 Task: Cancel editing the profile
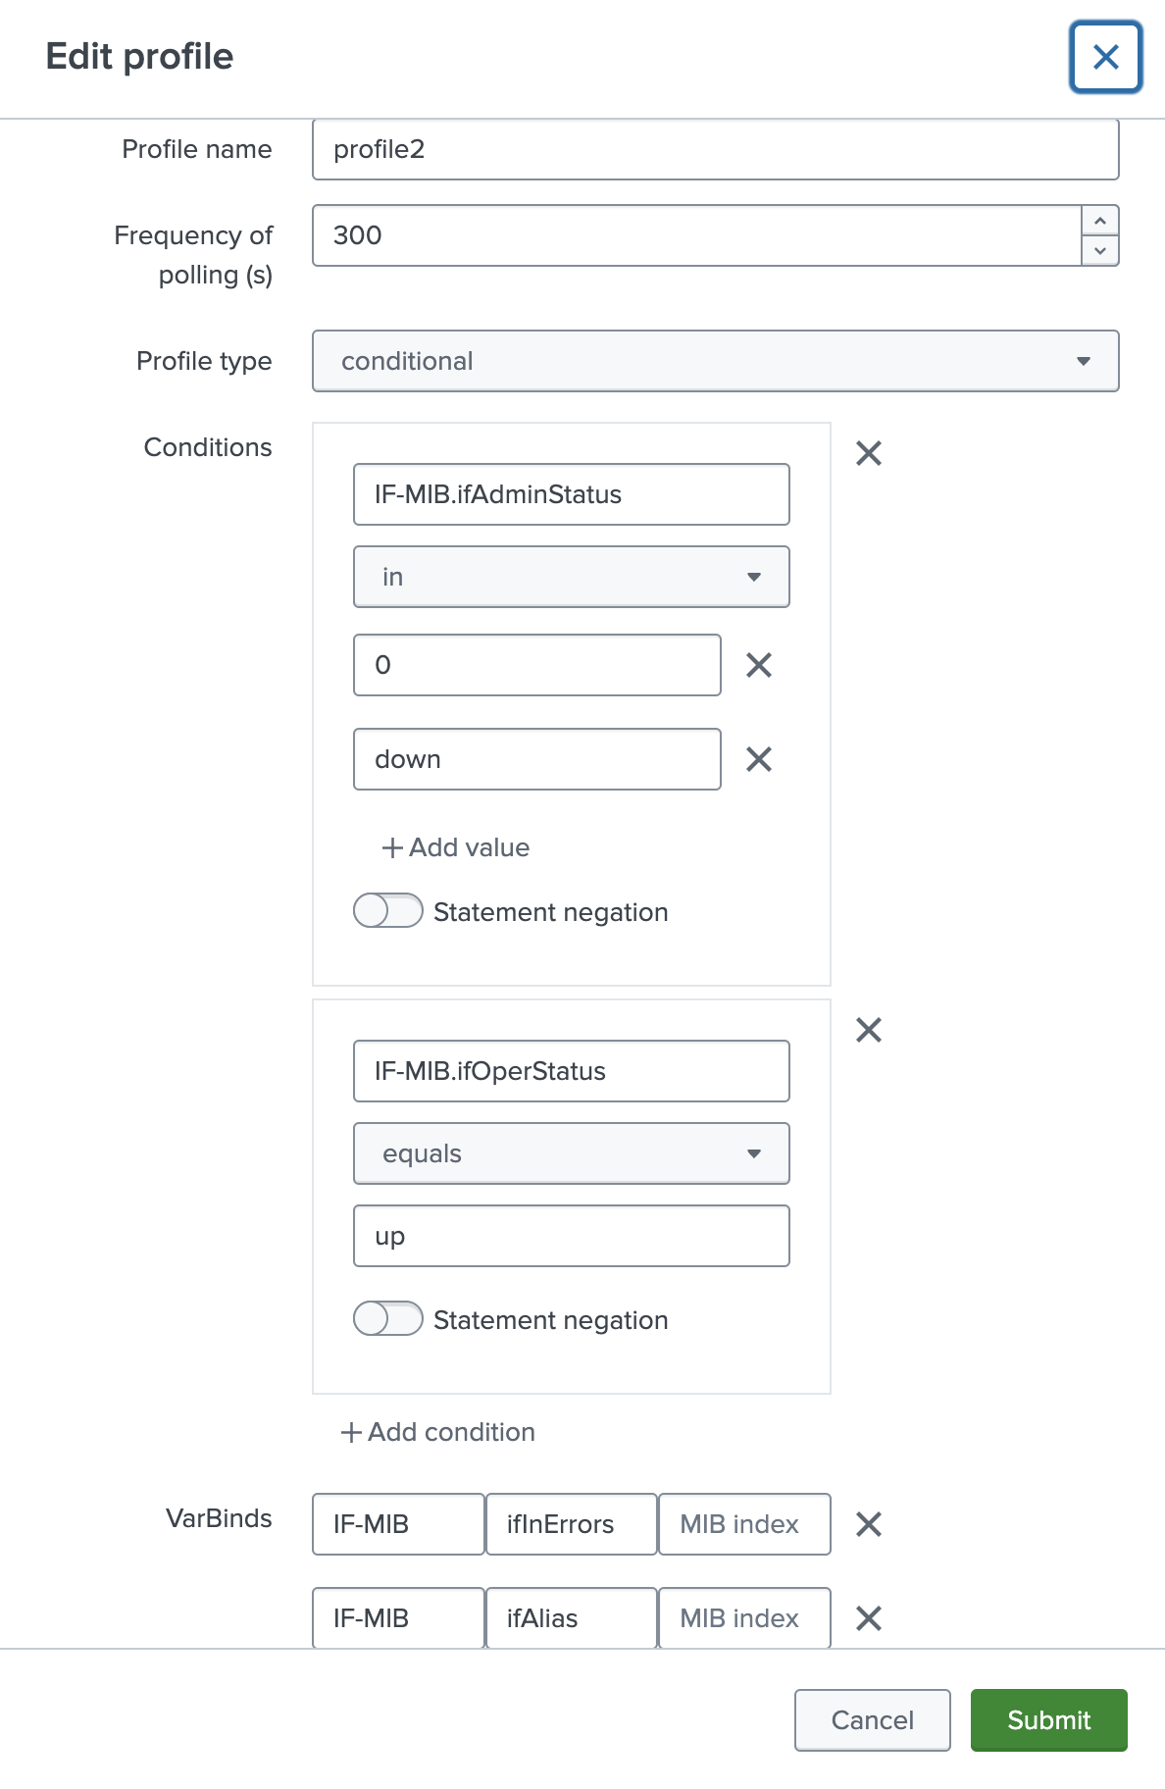(x=872, y=1720)
